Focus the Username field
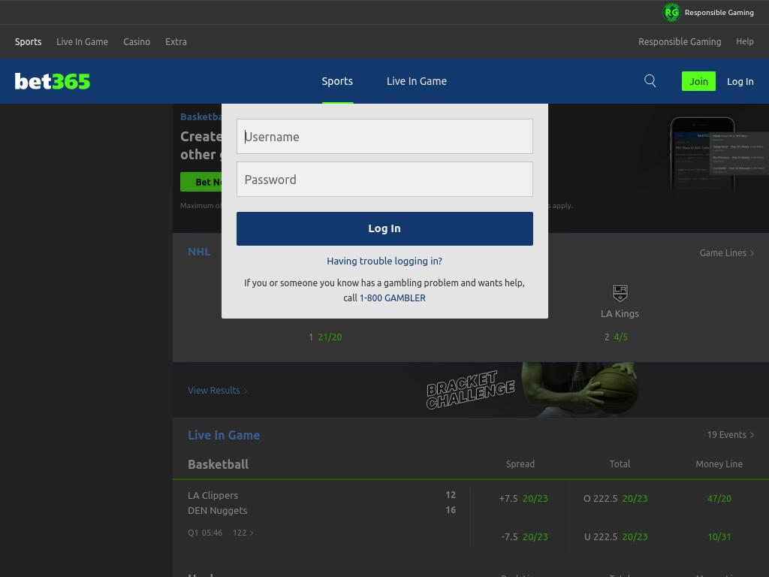769x577 pixels. tap(384, 137)
